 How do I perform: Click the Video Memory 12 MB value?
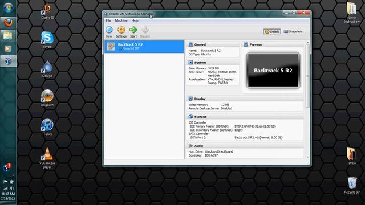225,105
